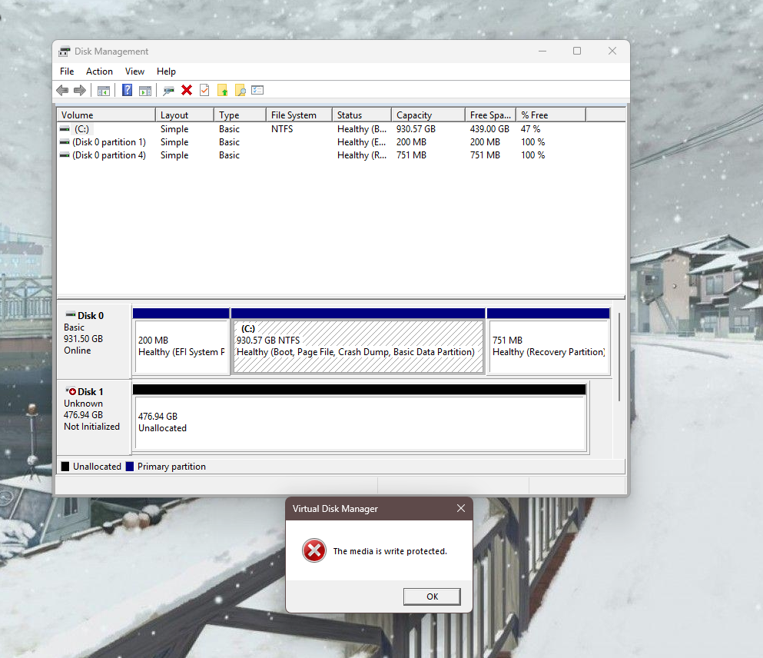The image size is (763, 658).
Task: Sort by the File System column header
Action: [298, 115]
